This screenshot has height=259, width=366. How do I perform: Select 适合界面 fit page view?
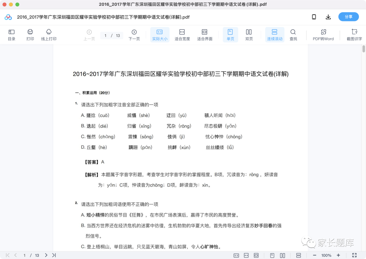pyautogui.click(x=205, y=35)
